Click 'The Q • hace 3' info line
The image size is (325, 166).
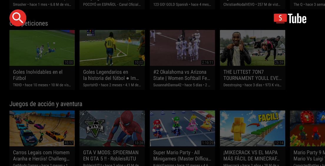(x=309, y=4)
